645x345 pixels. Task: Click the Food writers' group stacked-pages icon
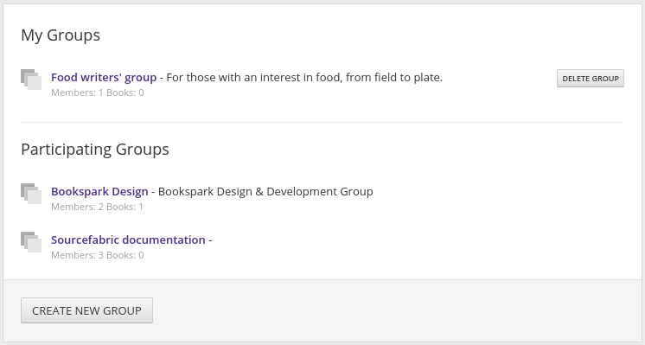pyautogui.click(x=31, y=80)
